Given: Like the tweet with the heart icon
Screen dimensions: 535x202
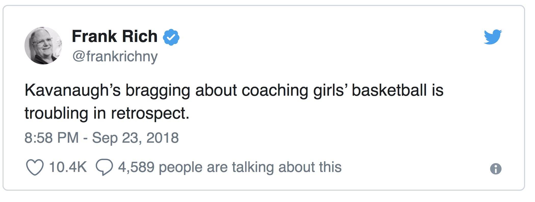Looking at the screenshot, I should click(x=35, y=167).
